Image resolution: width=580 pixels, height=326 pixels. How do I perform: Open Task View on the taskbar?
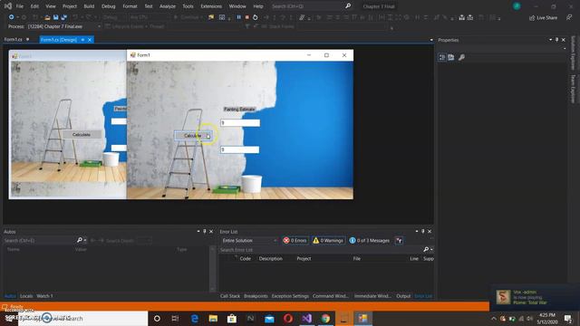coord(175,318)
